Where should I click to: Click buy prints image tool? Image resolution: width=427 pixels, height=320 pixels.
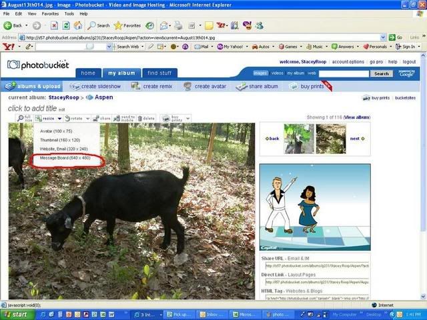point(172,119)
